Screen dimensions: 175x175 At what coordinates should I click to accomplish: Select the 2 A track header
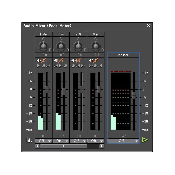(78, 34)
